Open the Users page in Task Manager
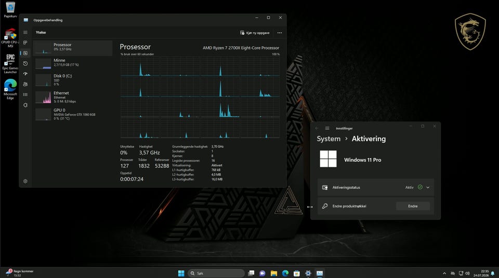This screenshot has width=499, height=278. [x=25, y=84]
